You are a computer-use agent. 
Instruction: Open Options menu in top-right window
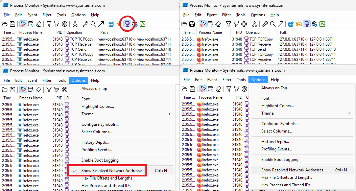pyautogui.click(x=258, y=15)
